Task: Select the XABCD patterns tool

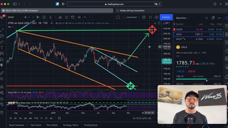Action: click(x=2, y=53)
